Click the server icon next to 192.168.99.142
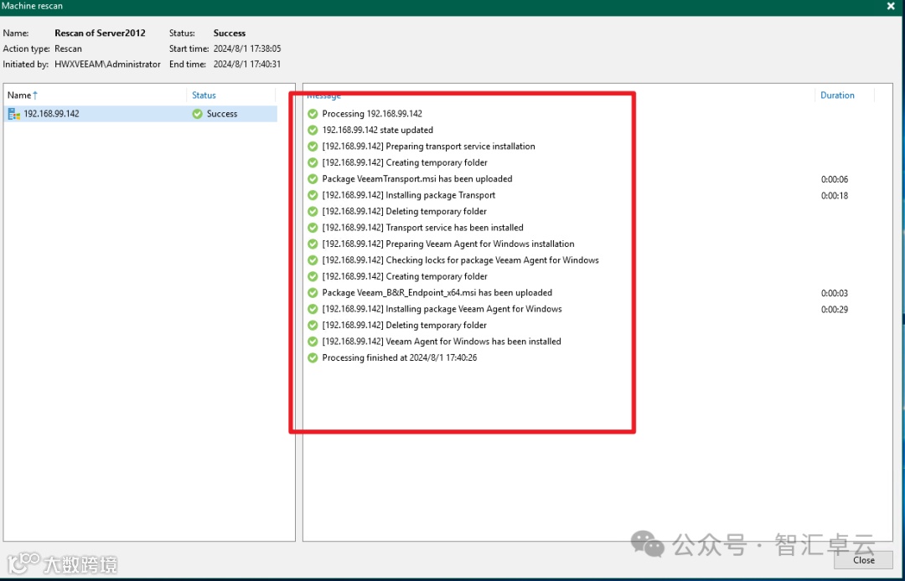The image size is (905, 581). pos(14,114)
